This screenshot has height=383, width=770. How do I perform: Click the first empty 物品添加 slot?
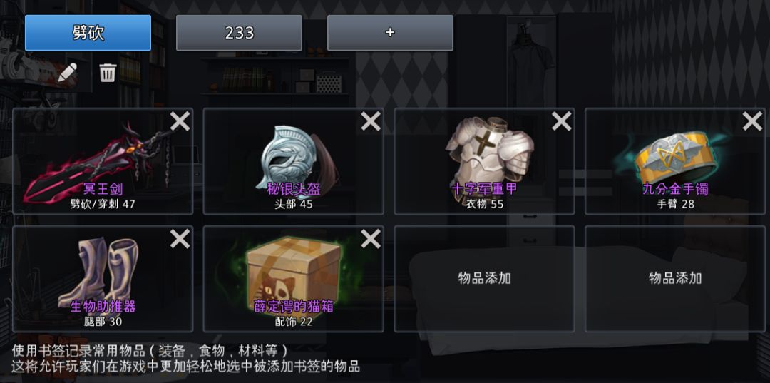coord(484,279)
